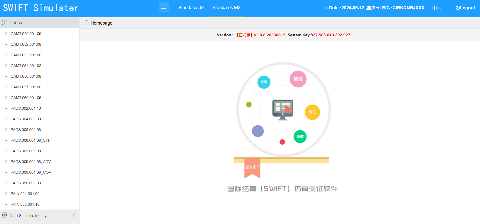480x224 pixels.
Task: Click the user icon beside Test BIC
Action: (369, 8)
